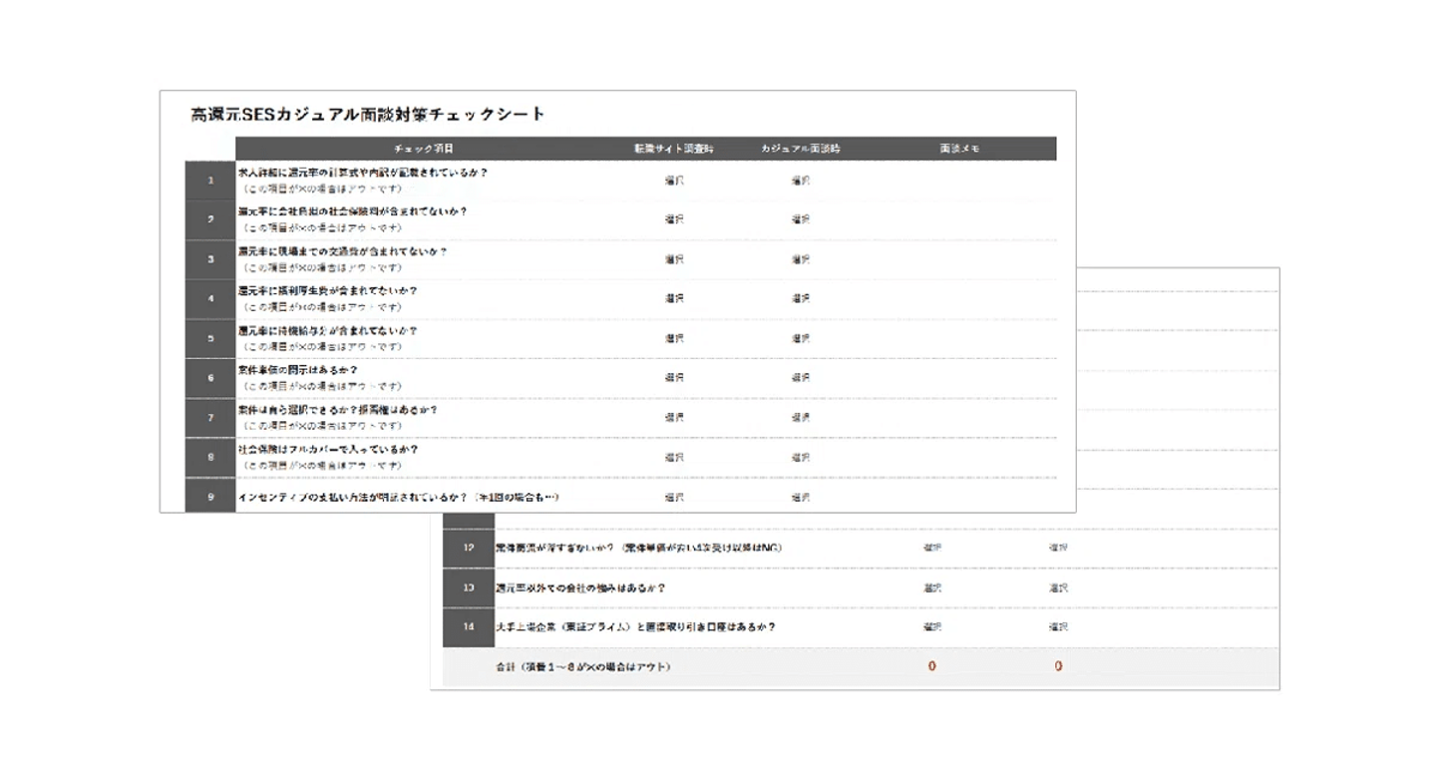This screenshot has height=784, width=1436.
Task: Click the チェック項目 column header
Action: [424, 149]
